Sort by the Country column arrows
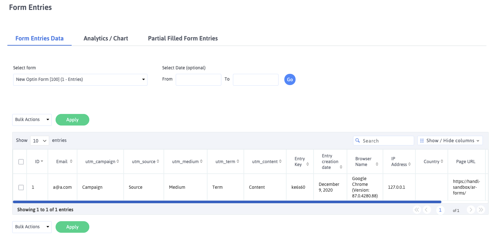497x252 pixels. click(x=442, y=161)
